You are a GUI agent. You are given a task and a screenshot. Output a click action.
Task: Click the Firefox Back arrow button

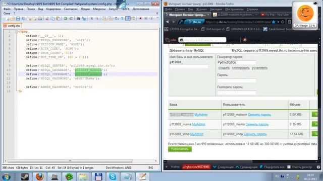(168, 22)
